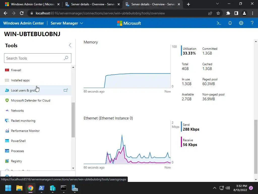This screenshot has width=258, height=194.
Task: Share this page icon in address bar
Action: pyautogui.click(x=210, y=13)
